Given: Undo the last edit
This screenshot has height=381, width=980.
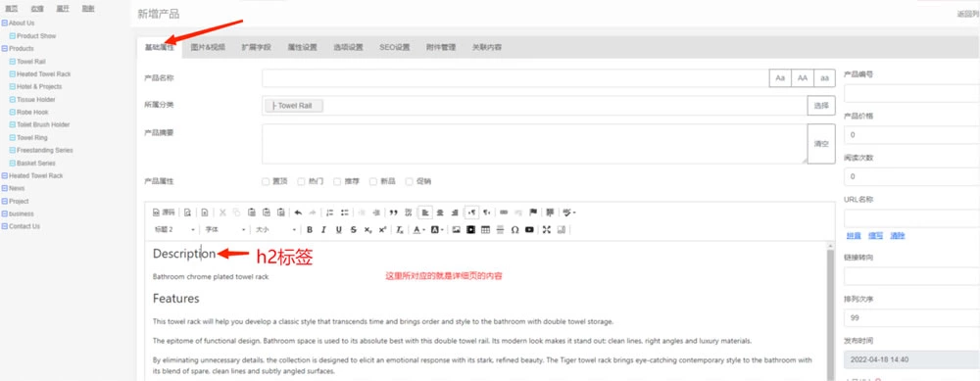Looking at the screenshot, I should [298, 213].
